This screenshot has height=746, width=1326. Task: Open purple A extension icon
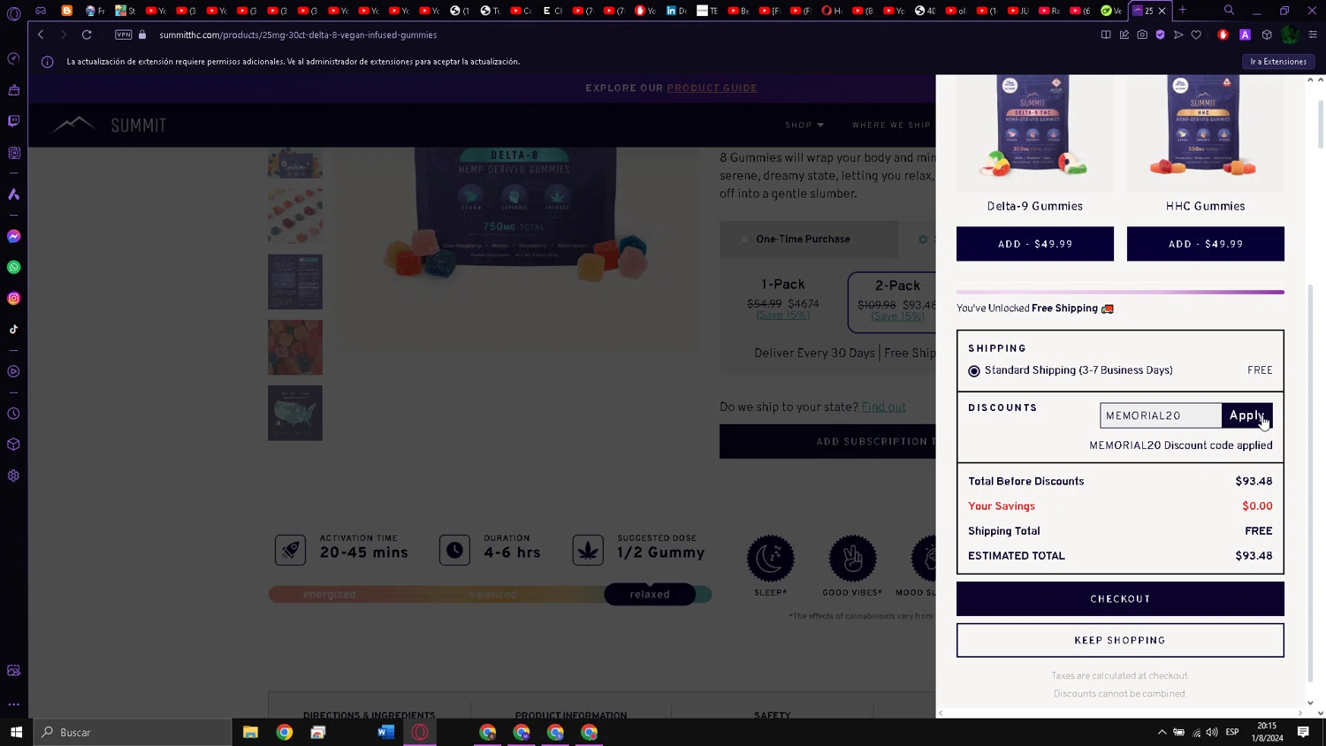pyautogui.click(x=1245, y=34)
